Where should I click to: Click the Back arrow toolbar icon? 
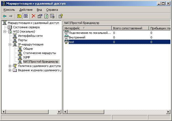pos(5,16)
